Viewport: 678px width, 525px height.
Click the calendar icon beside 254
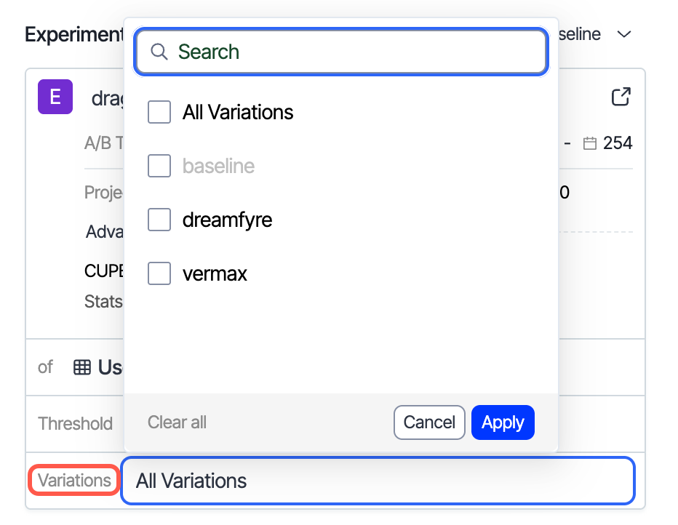click(590, 144)
